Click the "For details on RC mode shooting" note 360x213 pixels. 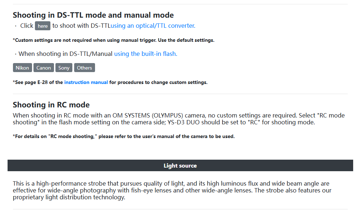(x=123, y=136)
